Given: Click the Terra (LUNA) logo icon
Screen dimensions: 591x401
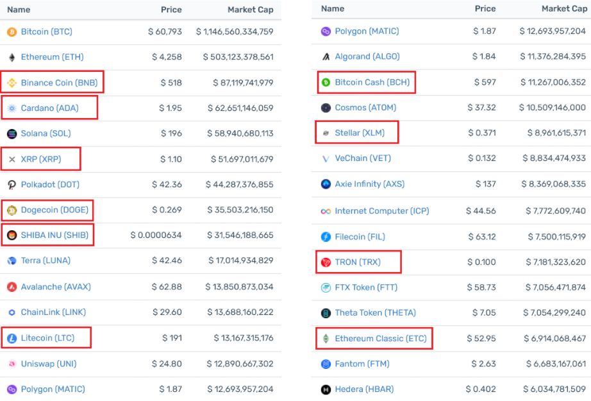Looking at the screenshot, I should coord(12,260).
